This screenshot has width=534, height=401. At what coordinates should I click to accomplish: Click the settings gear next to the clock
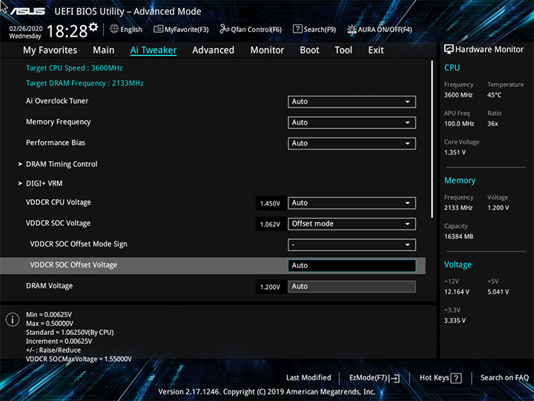tap(93, 27)
